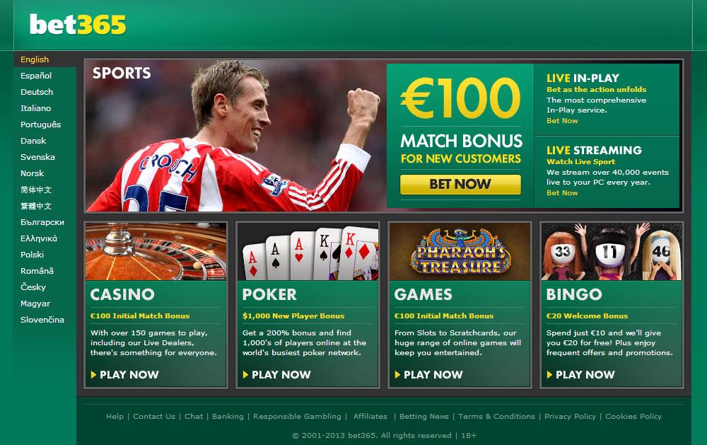707x445 pixels.
Task: Open the Poker playing cards image
Action: (308, 251)
